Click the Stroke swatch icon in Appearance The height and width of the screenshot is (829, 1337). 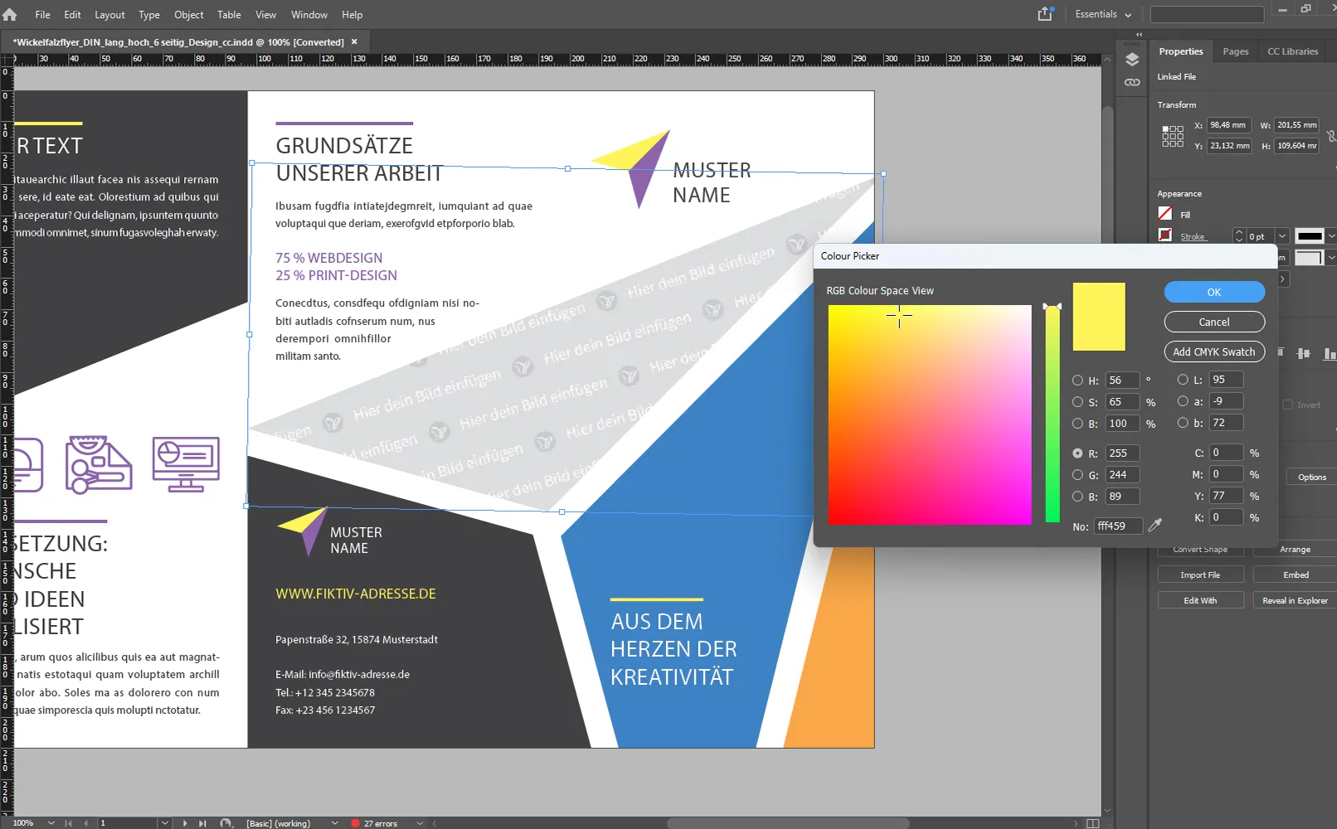point(1165,235)
